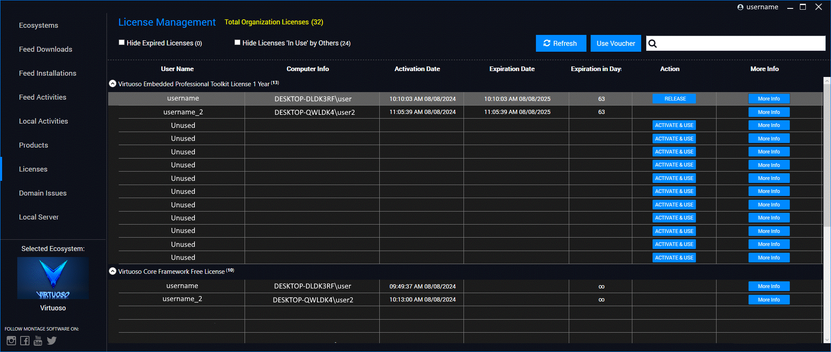Viewport: 831px width, 352px height.
Task: Select 09:49:37 AM 08/08/2024 activation cell
Action: click(422, 286)
